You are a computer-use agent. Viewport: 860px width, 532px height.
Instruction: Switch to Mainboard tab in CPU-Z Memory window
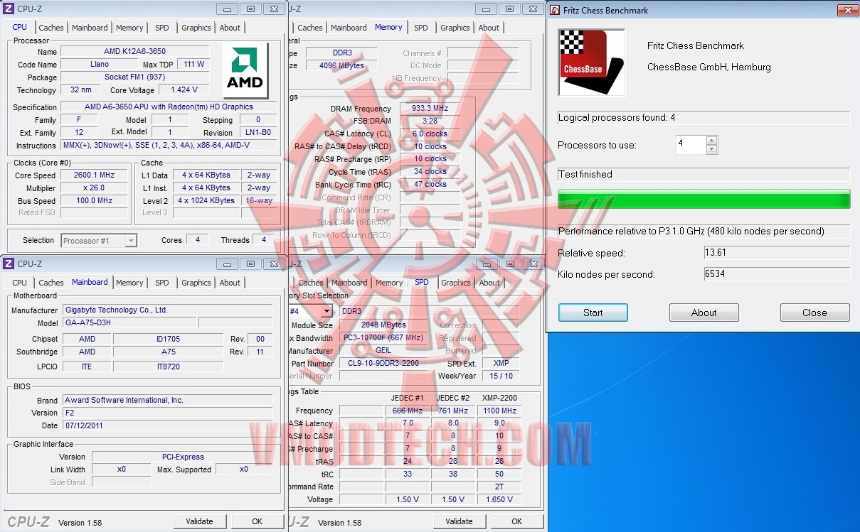coord(349,28)
